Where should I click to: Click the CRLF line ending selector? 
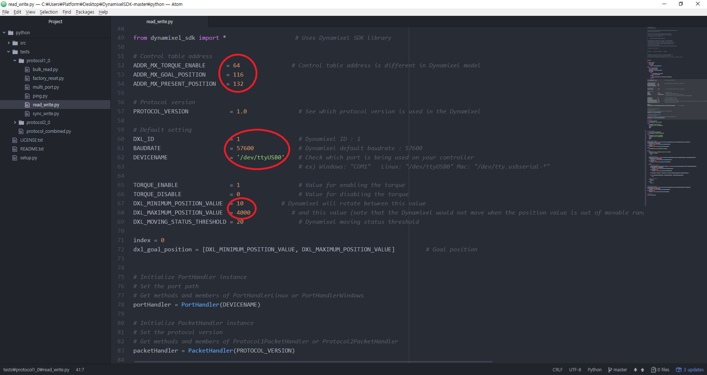[557, 370]
